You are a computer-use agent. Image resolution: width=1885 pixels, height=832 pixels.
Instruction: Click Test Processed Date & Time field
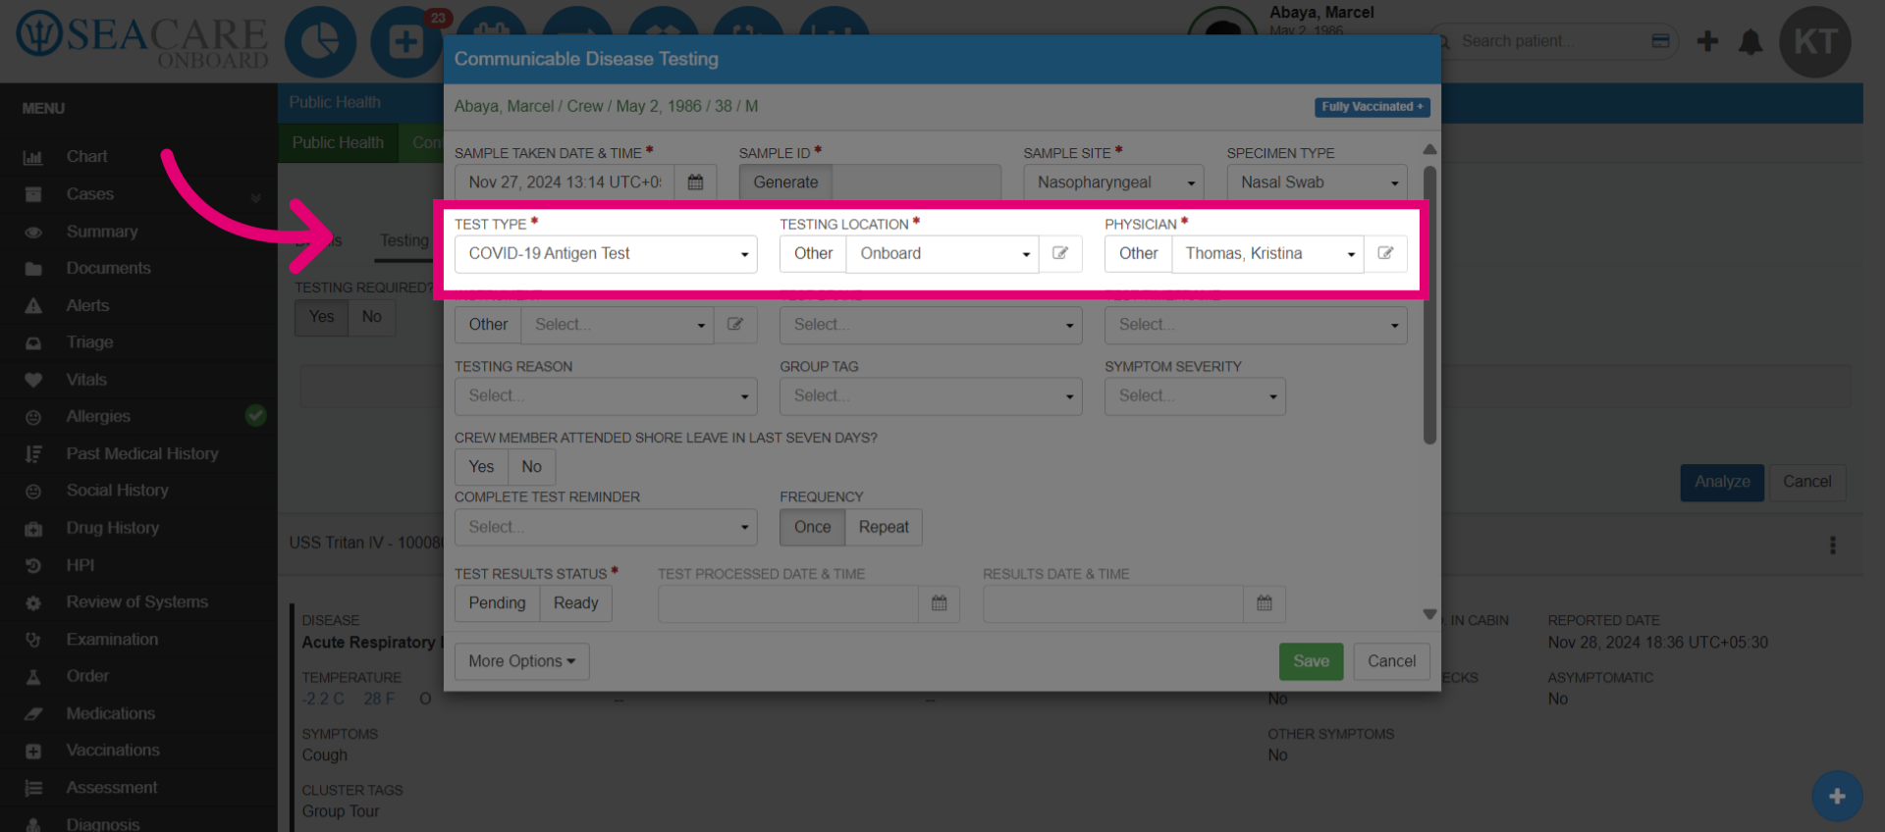788,603
